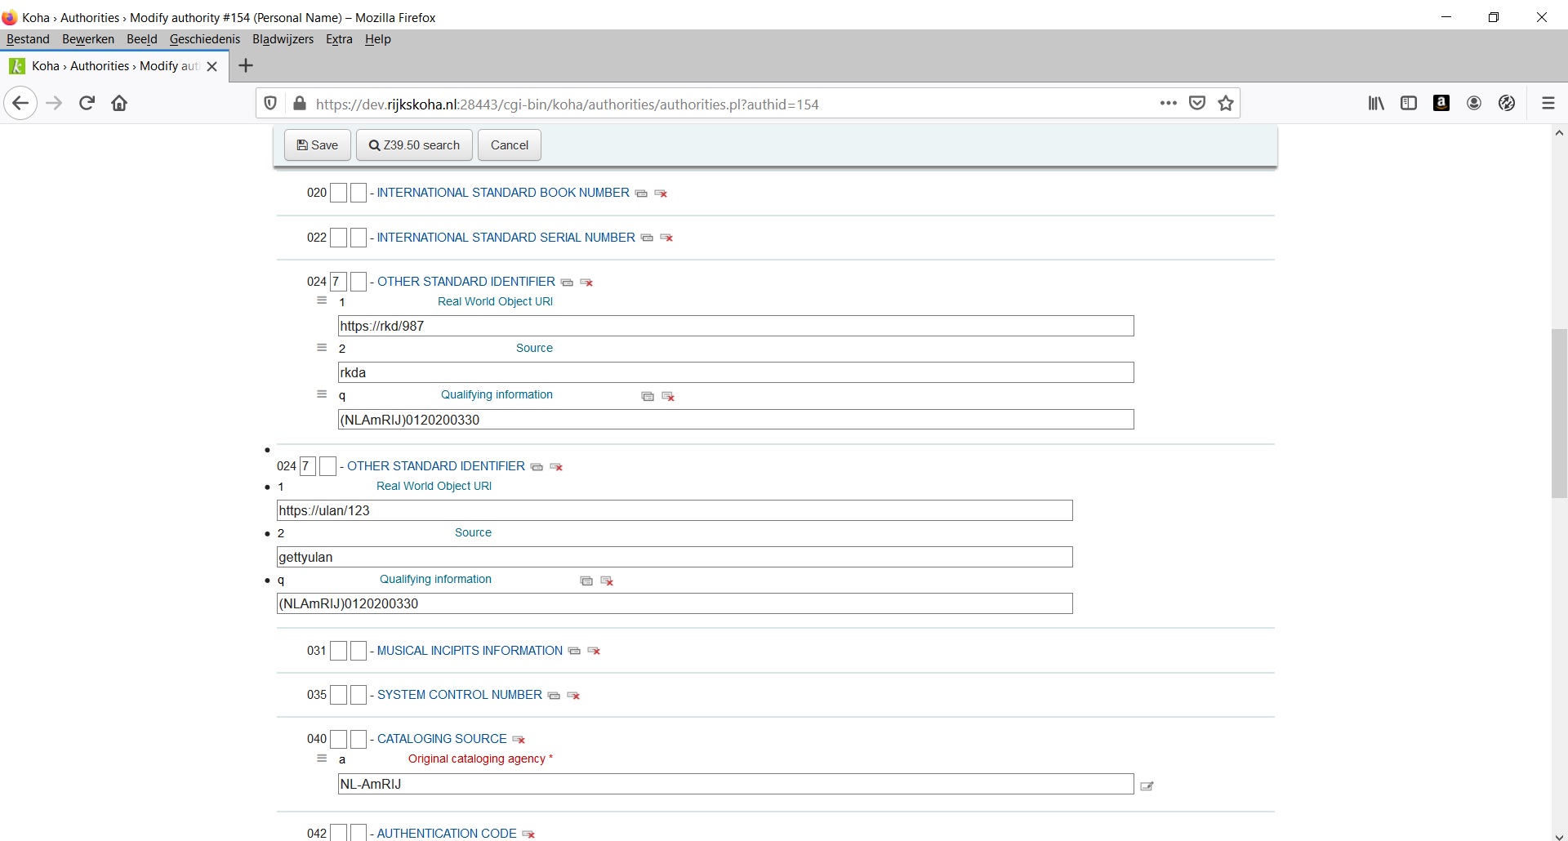The height and width of the screenshot is (841, 1568).
Task: Expand the 022 INTERNATIONAL STANDARD SERIAL NUMBER field
Action: (506, 238)
